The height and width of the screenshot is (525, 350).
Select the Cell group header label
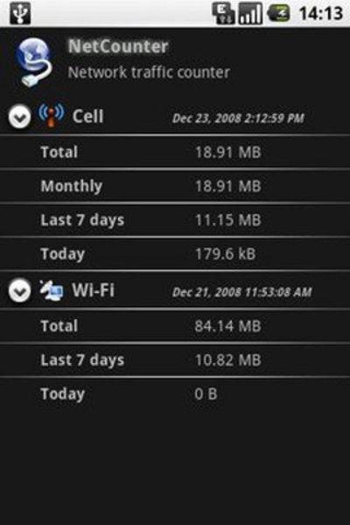pos(87,116)
